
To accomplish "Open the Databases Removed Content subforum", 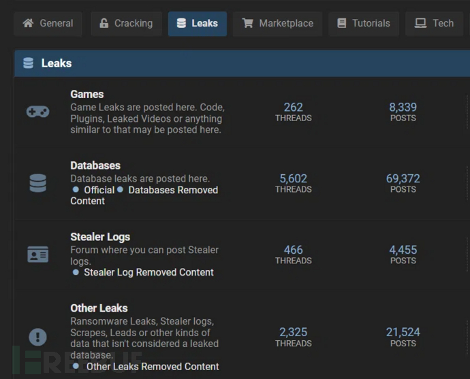I will point(173,190).
